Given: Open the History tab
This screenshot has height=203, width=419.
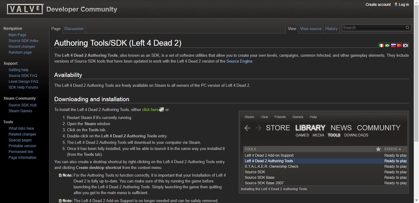Looking at the screenshot, I should coord(331,29).
